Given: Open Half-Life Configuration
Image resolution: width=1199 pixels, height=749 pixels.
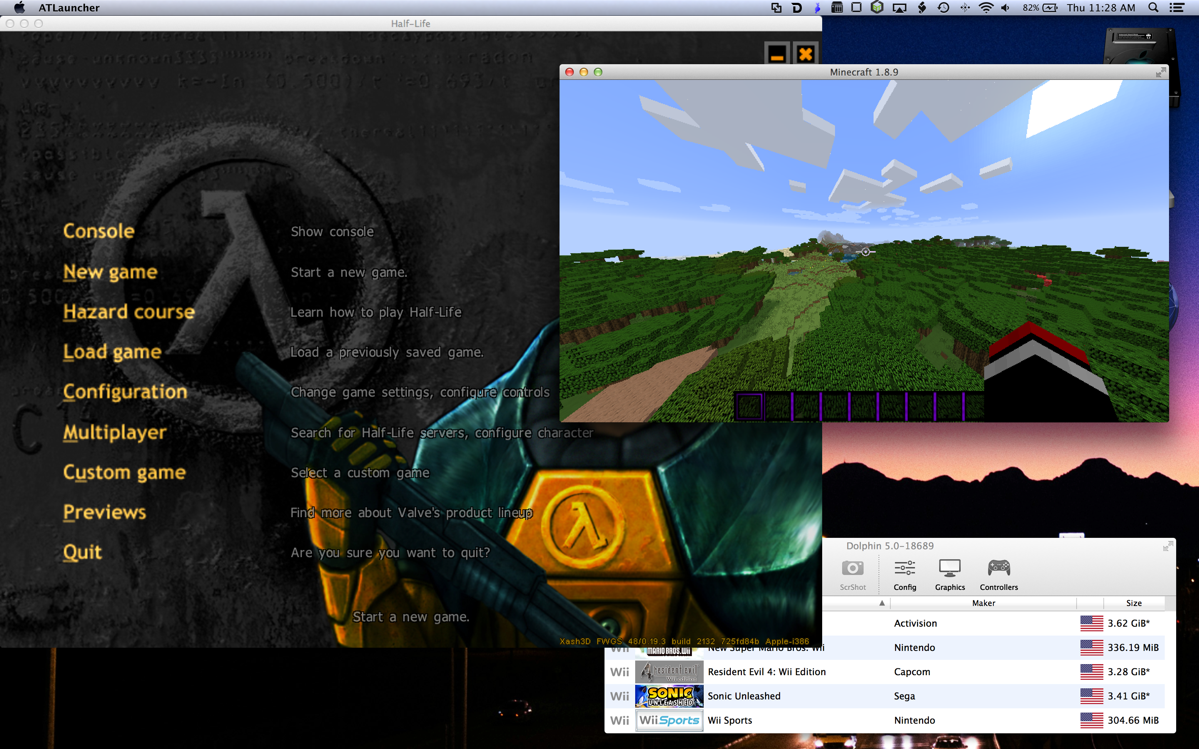Looking at the screenshot, I should pyautogui.click(x=125, y=392).
